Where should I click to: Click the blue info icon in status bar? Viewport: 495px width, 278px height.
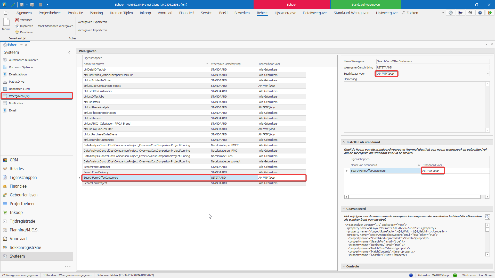pyautogui.click(x=411, y=275)
